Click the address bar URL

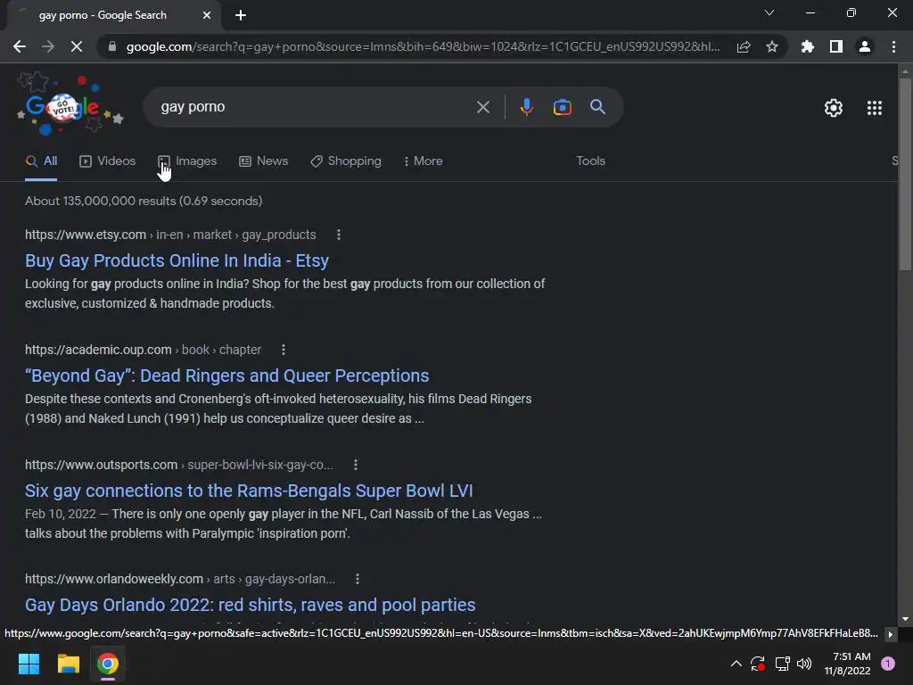[x=423, y=46]
